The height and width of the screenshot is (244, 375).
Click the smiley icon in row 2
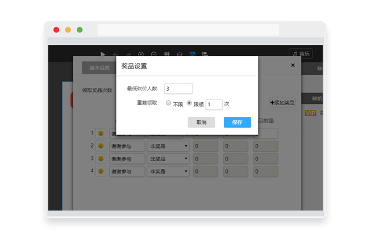(101, 146)
